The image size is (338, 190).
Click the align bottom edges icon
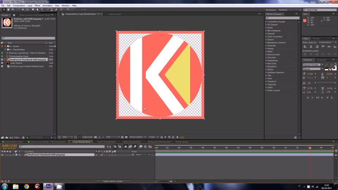(x=335, y=46)
